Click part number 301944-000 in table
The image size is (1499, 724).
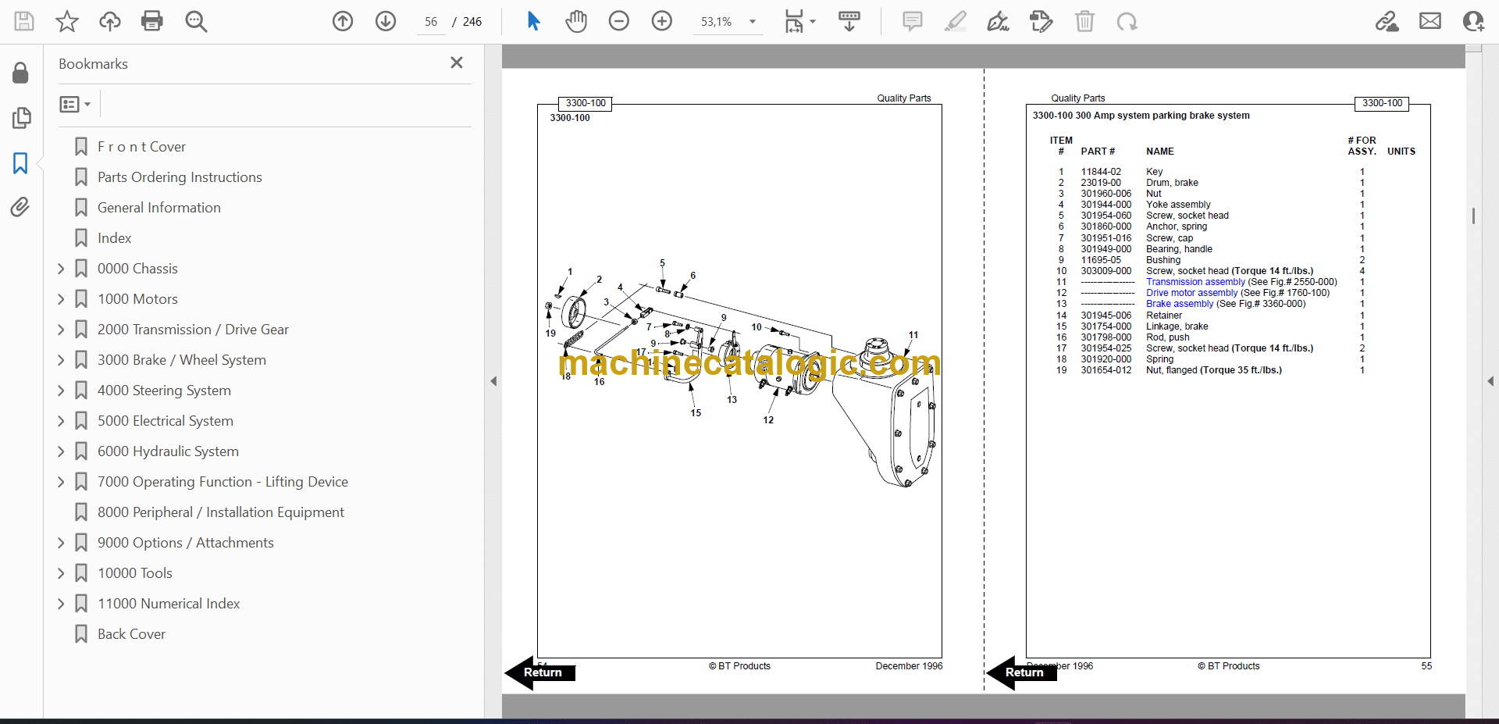(x=1106, y=205)
